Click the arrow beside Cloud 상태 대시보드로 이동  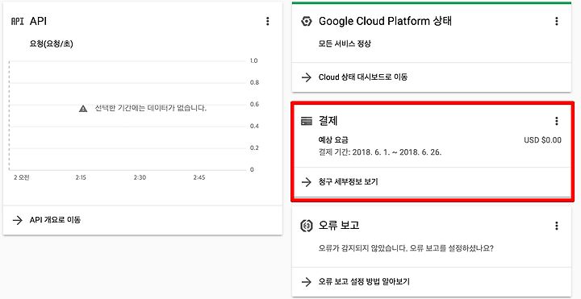tap(306, 77)
